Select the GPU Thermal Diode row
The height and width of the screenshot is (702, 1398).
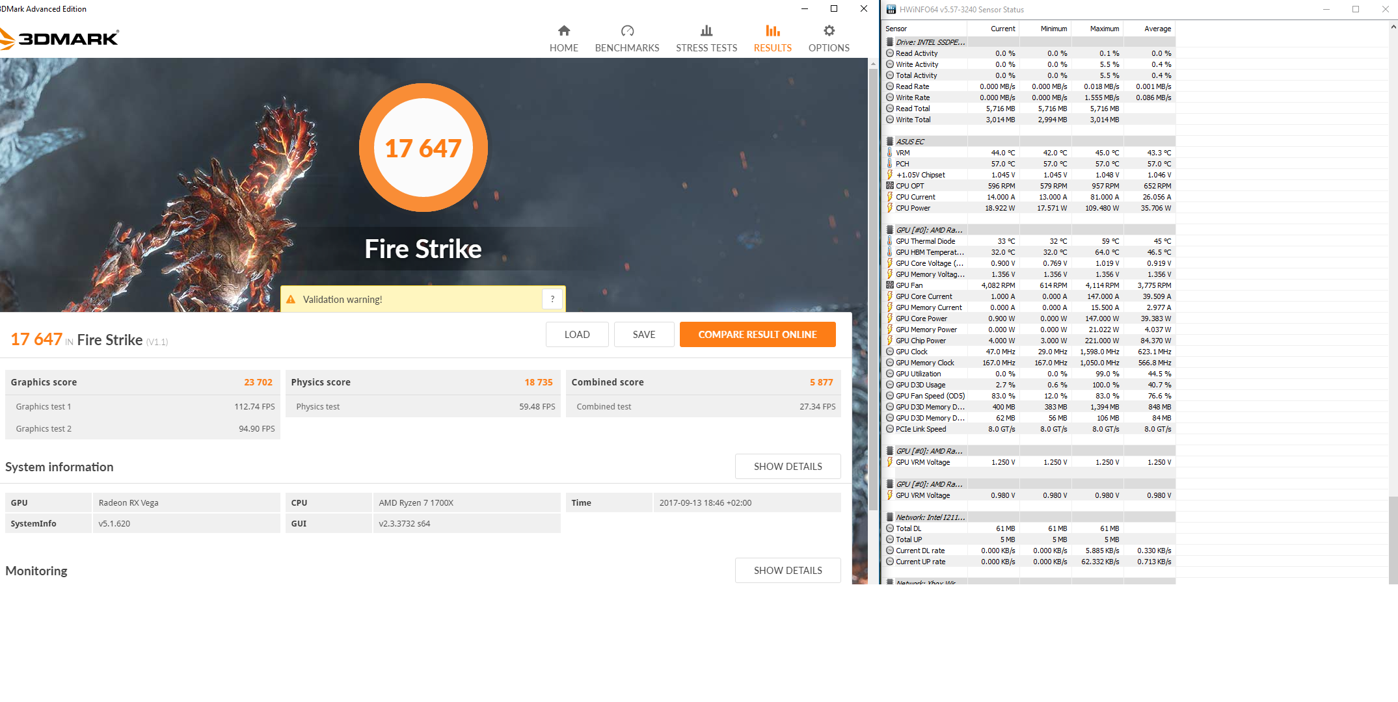[925, 241]
